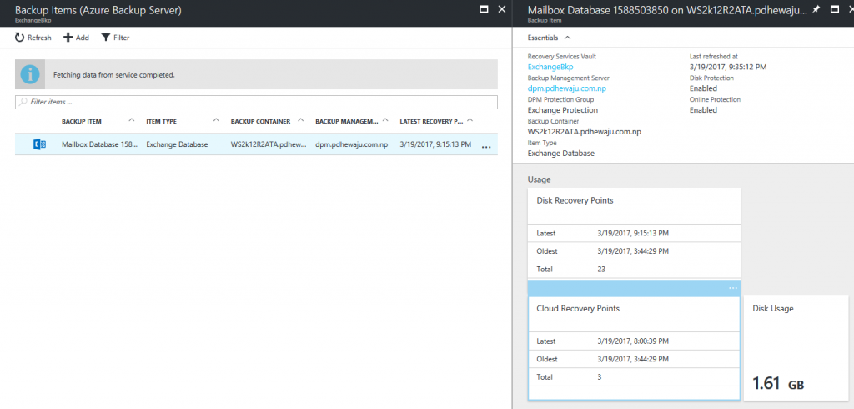Click the Add plus icon
This screenshot has width=854, height=409.
tap(68, 38)
